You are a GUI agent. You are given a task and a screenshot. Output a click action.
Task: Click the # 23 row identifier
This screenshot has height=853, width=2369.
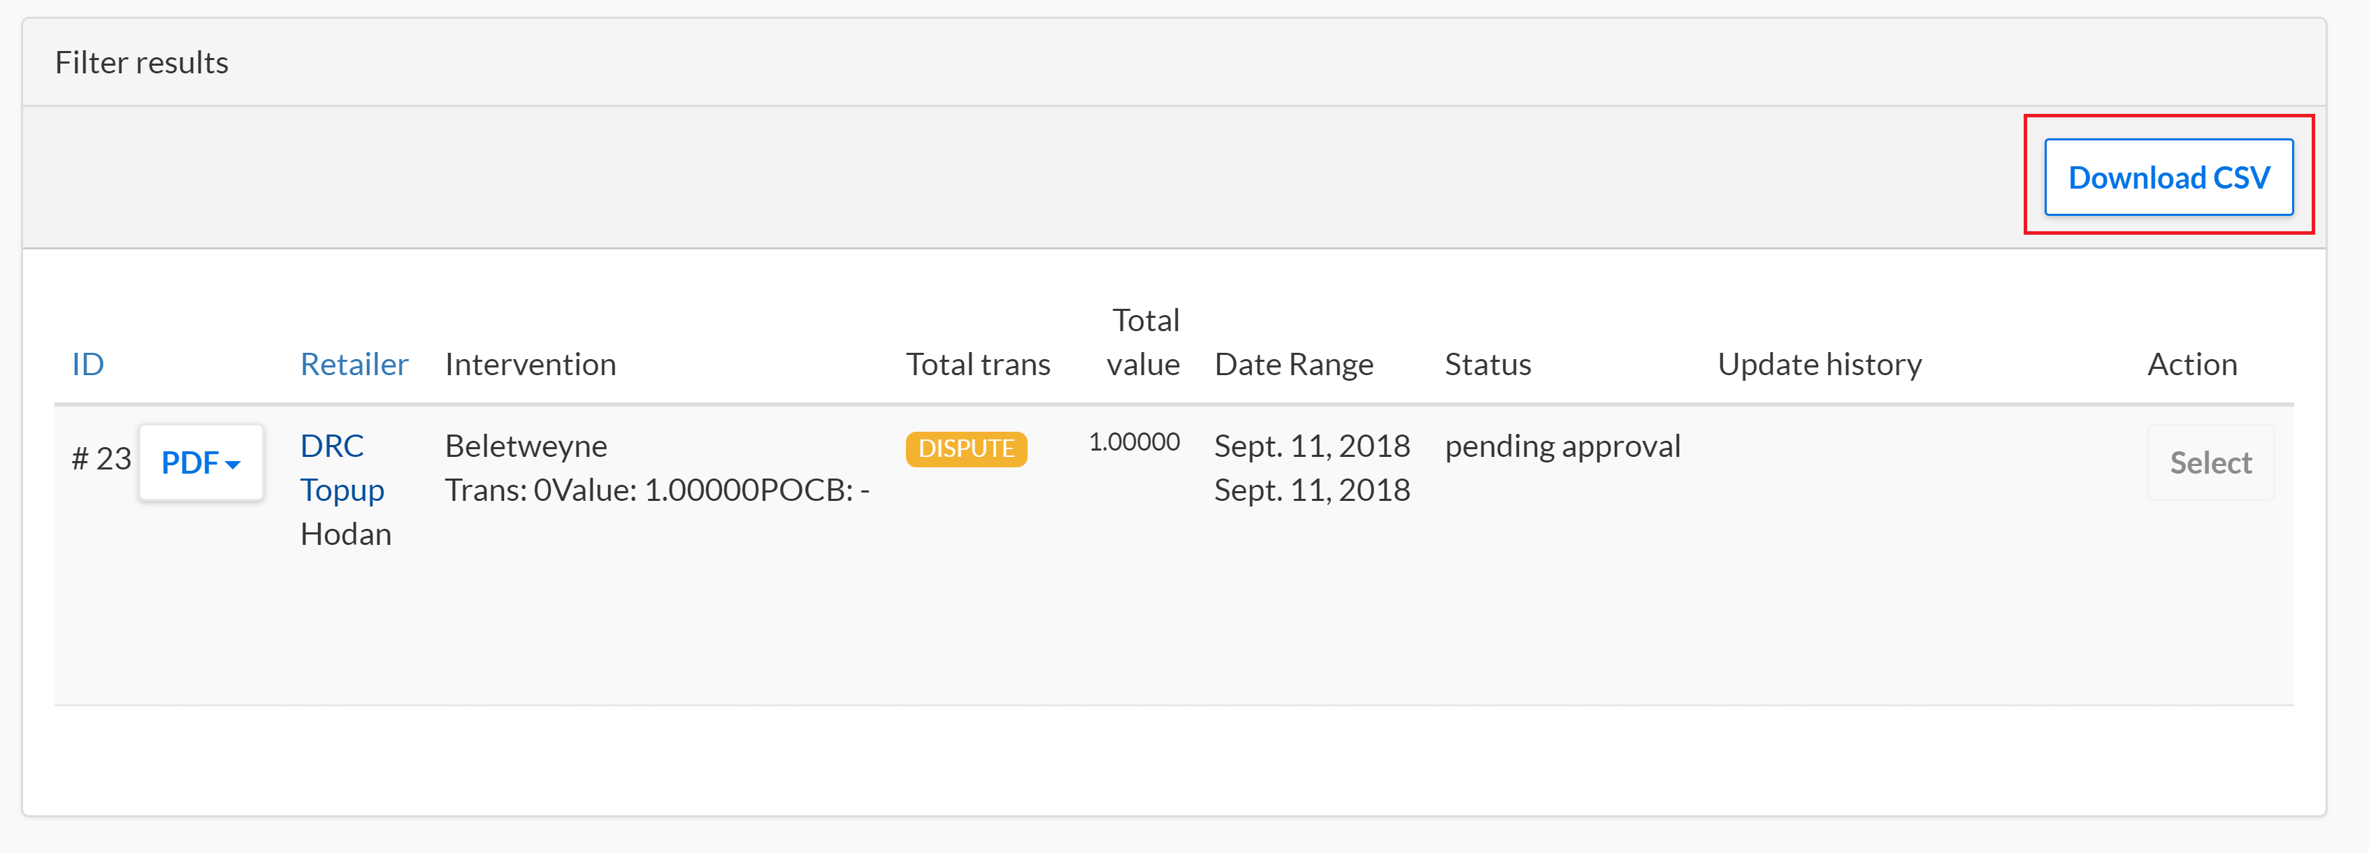[101, 458]
